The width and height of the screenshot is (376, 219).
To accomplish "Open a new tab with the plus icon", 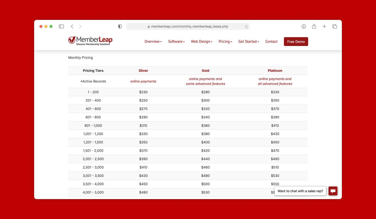I will [324, 26].
